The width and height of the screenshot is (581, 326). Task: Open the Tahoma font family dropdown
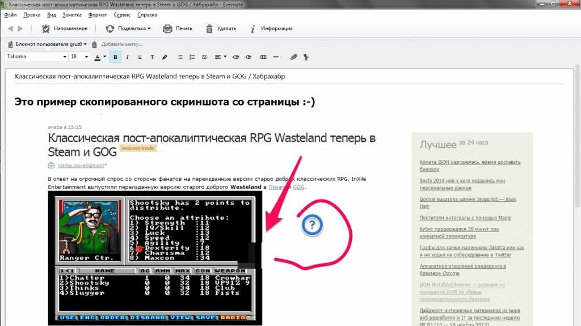[65, 57]
